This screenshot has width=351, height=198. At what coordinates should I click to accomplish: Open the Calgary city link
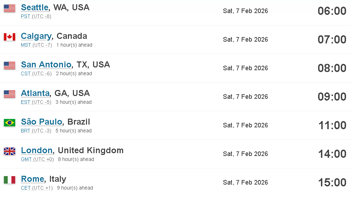pos(36,36)
